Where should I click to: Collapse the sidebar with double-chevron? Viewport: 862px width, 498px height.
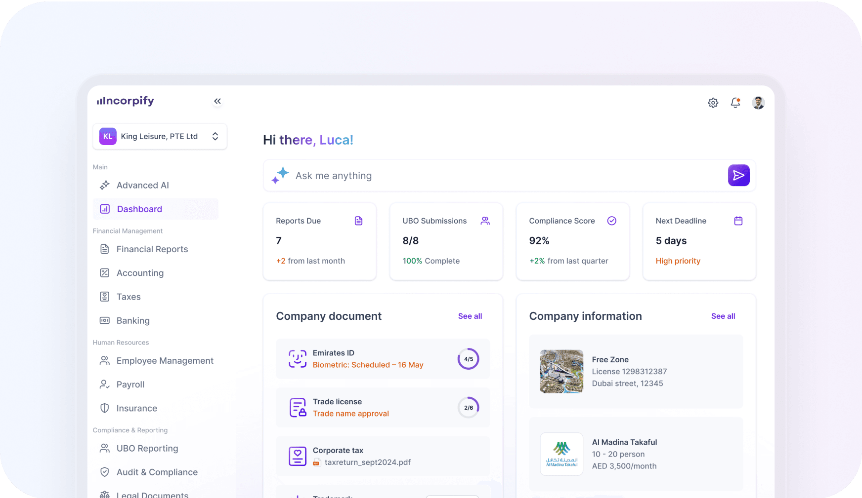tap(217, 101)
